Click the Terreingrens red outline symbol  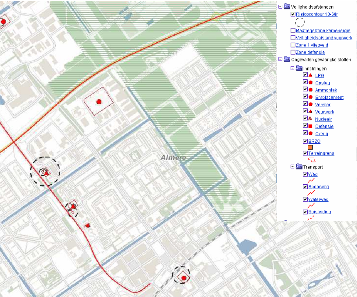tap(312, 160)
